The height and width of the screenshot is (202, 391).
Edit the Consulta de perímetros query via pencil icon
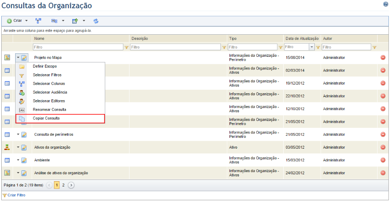(24, 134)
